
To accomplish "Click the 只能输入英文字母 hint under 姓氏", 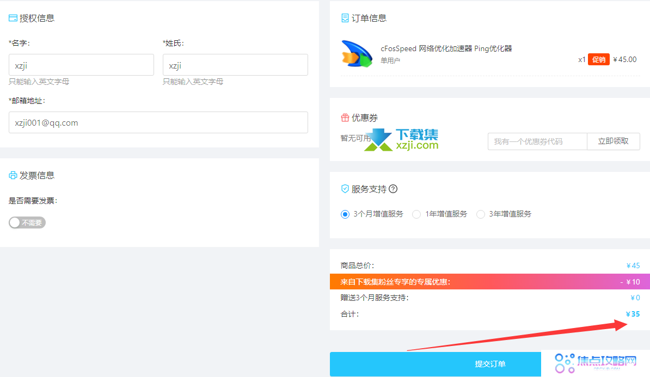I will pos(193,82).
